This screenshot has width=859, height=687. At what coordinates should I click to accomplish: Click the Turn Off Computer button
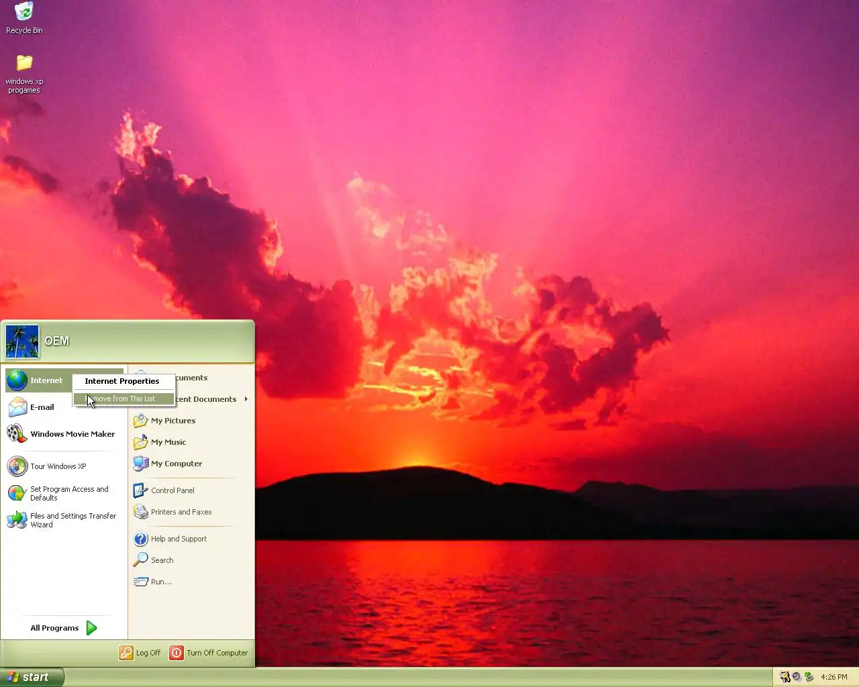tap(209, 653)
